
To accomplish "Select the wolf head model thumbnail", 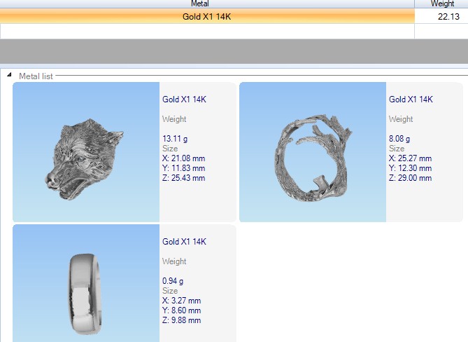I will tap(86, 152).
